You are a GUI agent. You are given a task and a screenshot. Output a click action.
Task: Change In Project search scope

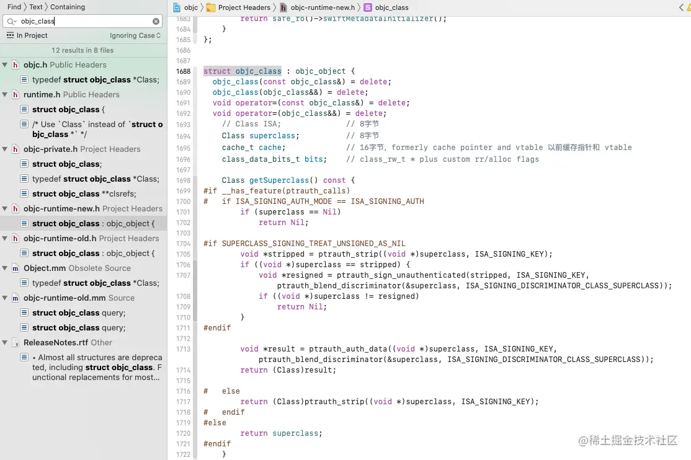click(x=27, y=35)
